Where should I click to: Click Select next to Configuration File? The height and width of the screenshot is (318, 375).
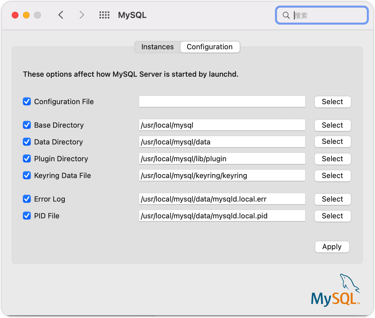[333, 102]
